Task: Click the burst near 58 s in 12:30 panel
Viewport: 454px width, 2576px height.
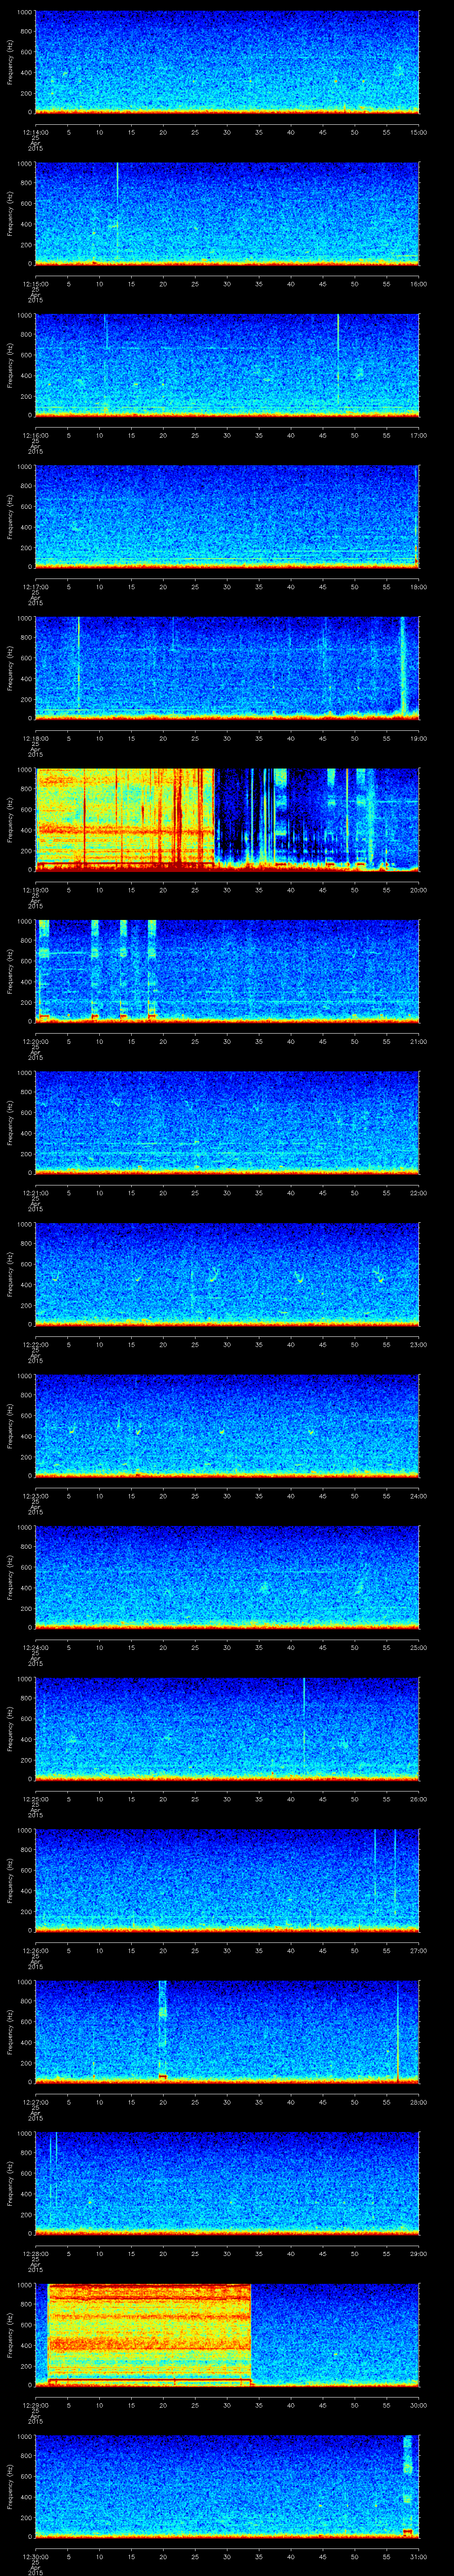Action: (407, 2486)
